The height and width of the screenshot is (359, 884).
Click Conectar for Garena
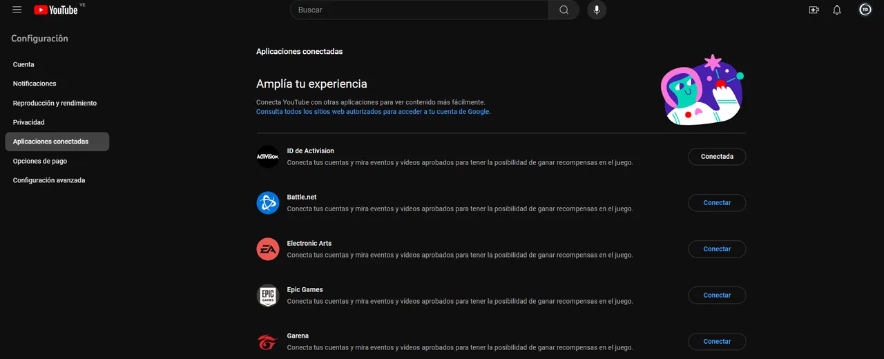717,342
